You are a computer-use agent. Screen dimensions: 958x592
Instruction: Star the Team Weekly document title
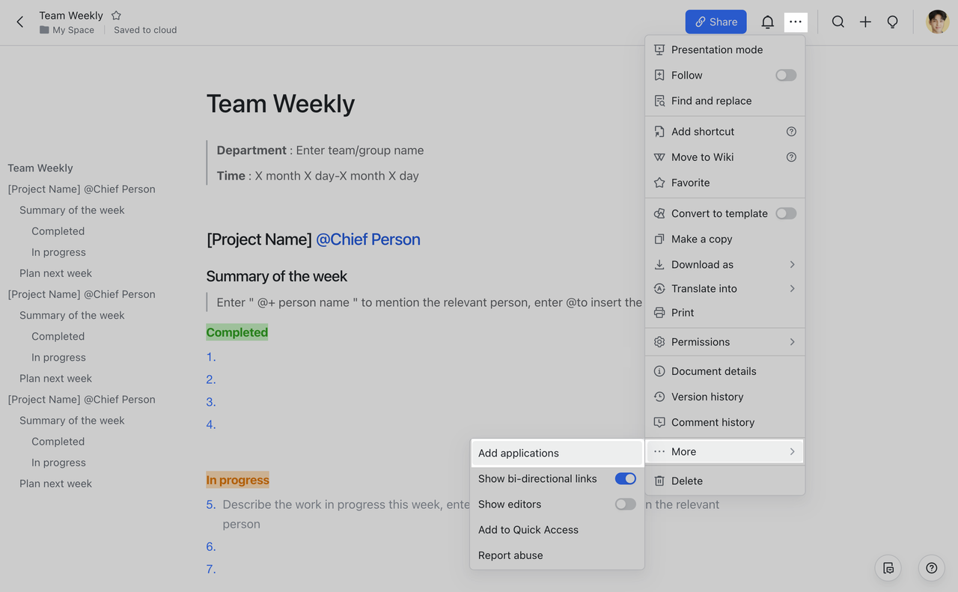click(x=116, y=15)
